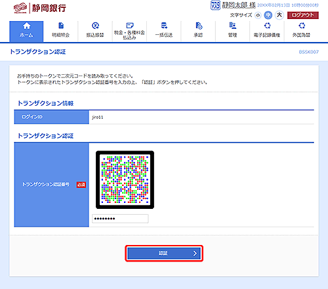Click the user icon beside 静岡太郎
The width and height of the screenshot is (328, 289).
(x=215, y=5)
